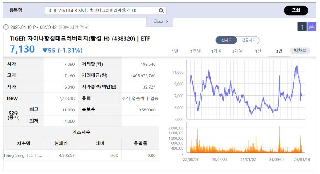
Task: Click the 시가 value 7,090
Action: click(x=70, y=65)
